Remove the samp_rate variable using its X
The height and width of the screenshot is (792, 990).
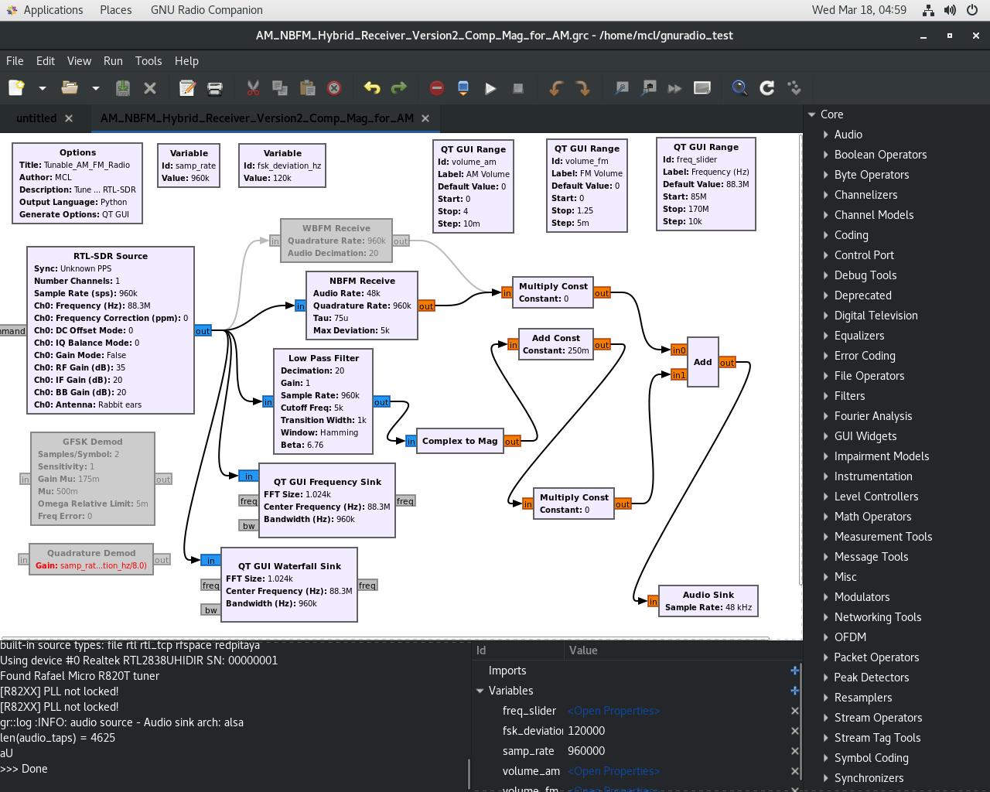click(794, 751)
